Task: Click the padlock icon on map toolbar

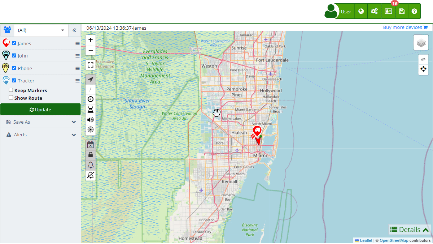Action: (91, 155)
